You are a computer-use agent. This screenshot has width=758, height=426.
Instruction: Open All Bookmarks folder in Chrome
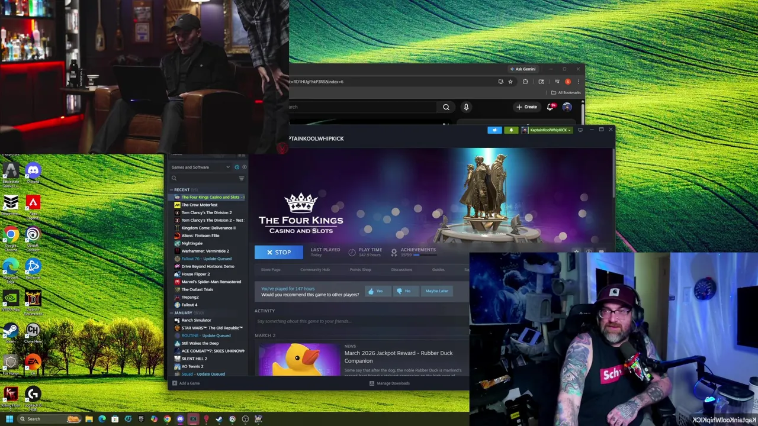(566, 93)
